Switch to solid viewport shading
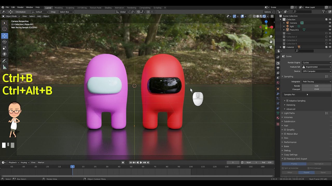This screenshot has height=186, width=332. pos(258,16)
